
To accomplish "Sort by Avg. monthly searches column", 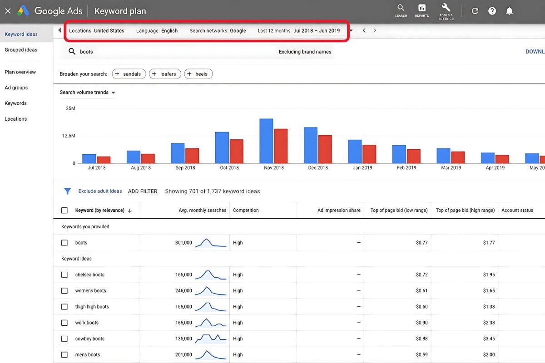I will [x=203, y=211].
